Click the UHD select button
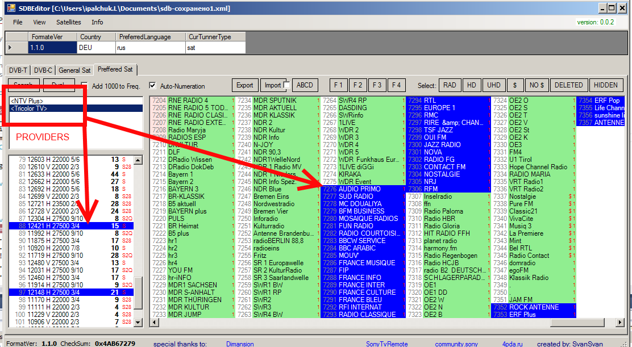632x347 pixels. (493, 85)
